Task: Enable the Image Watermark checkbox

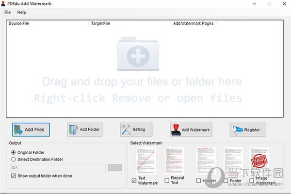Action: [x=251, y=180]
